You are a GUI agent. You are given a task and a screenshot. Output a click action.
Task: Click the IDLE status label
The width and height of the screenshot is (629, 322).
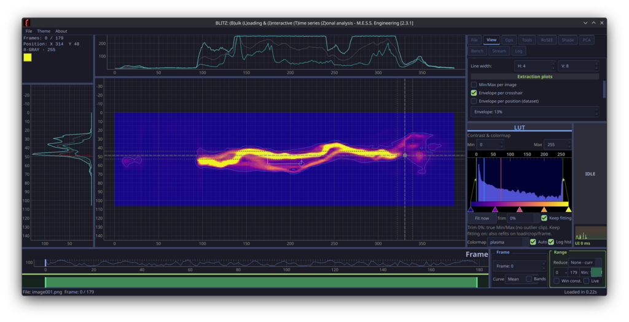tap(590, 174)
